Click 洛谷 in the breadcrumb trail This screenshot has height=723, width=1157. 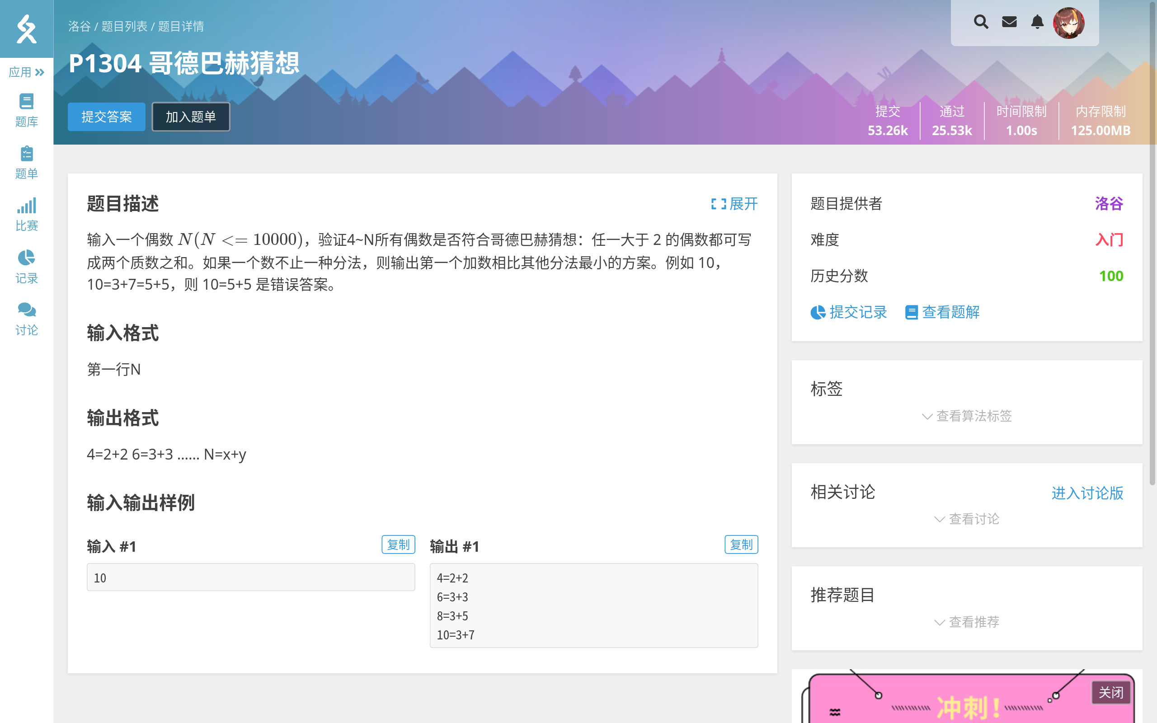pyautogui.click(x=80, y=27)
